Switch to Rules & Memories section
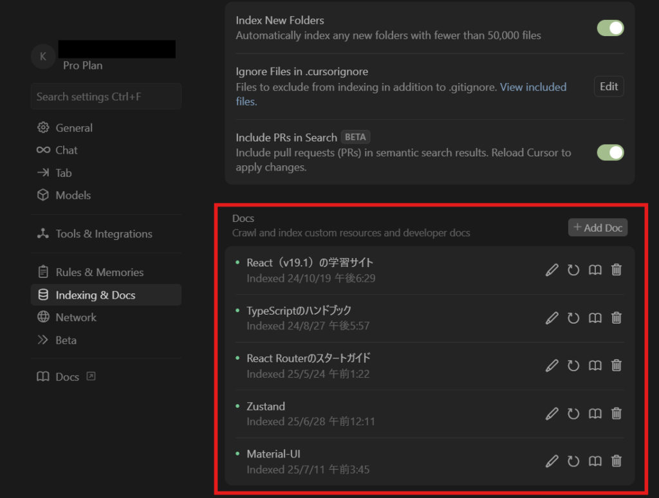This screenshot has height=498, width=659. (106, 272)
